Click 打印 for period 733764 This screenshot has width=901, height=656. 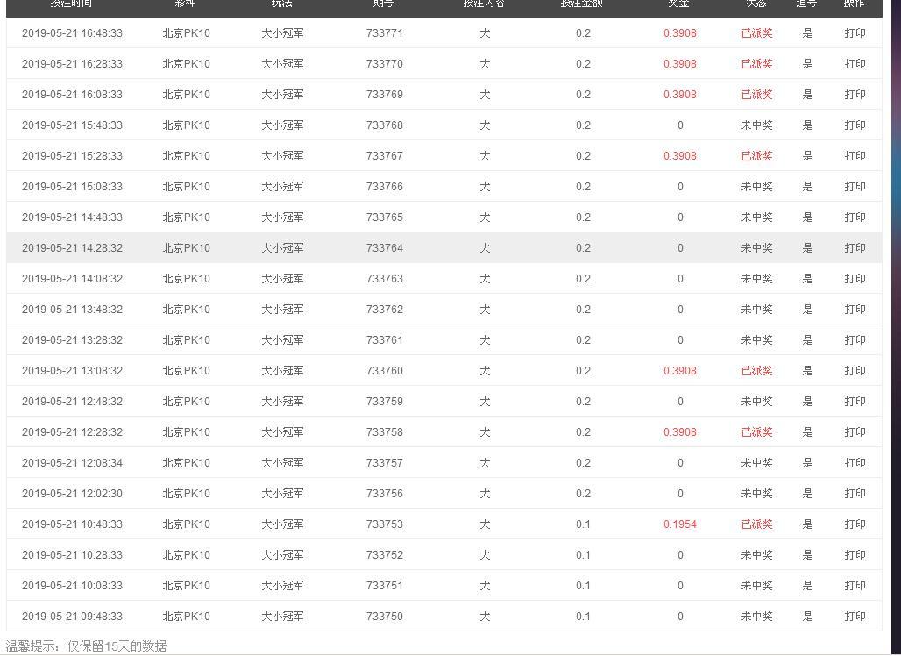point(855,248)
